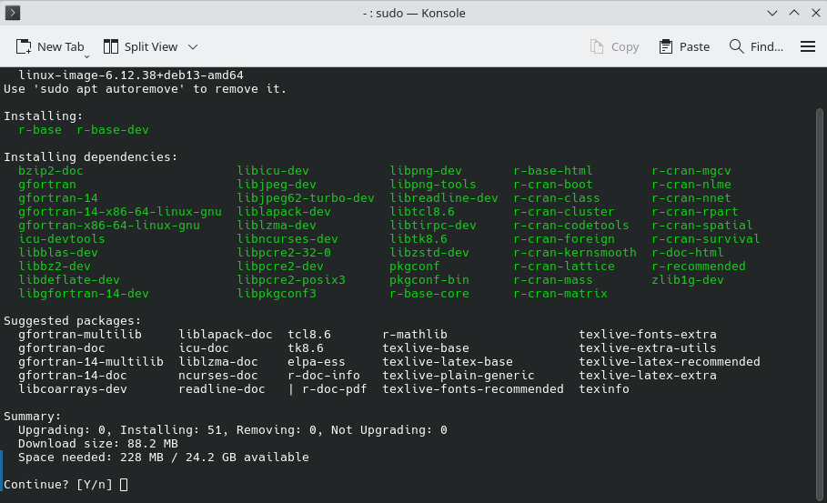Image resolution: width=827 pixels, height=503 pixels.
Task: Open the Konsole window menu icon
Action: [14, 13]
